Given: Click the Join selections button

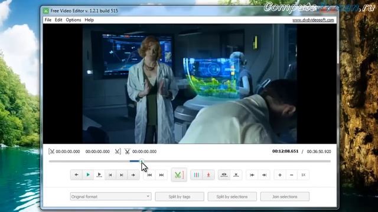Looking at the screenshot, I should tap(285, 197).
